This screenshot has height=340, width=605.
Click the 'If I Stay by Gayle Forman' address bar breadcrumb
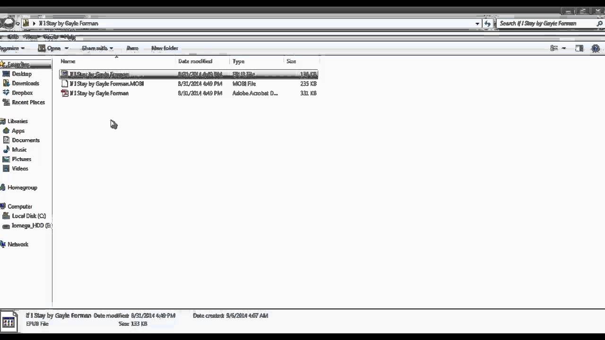pyautogui.click(x=69, y=23)
